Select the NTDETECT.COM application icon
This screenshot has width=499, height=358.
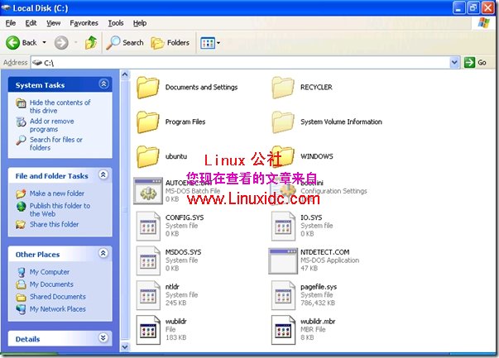coord(283,261)
